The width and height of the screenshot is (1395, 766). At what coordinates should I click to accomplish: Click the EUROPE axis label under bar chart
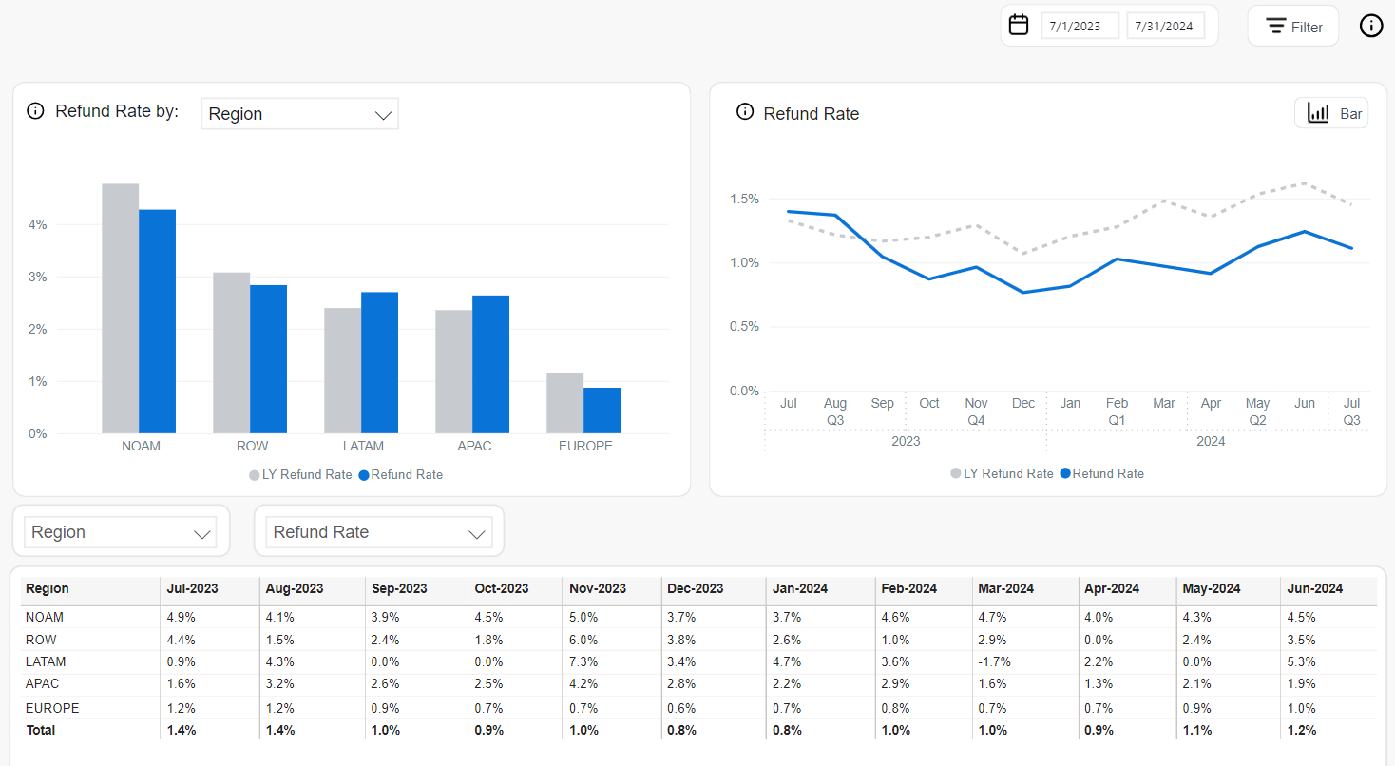(584, 446)
